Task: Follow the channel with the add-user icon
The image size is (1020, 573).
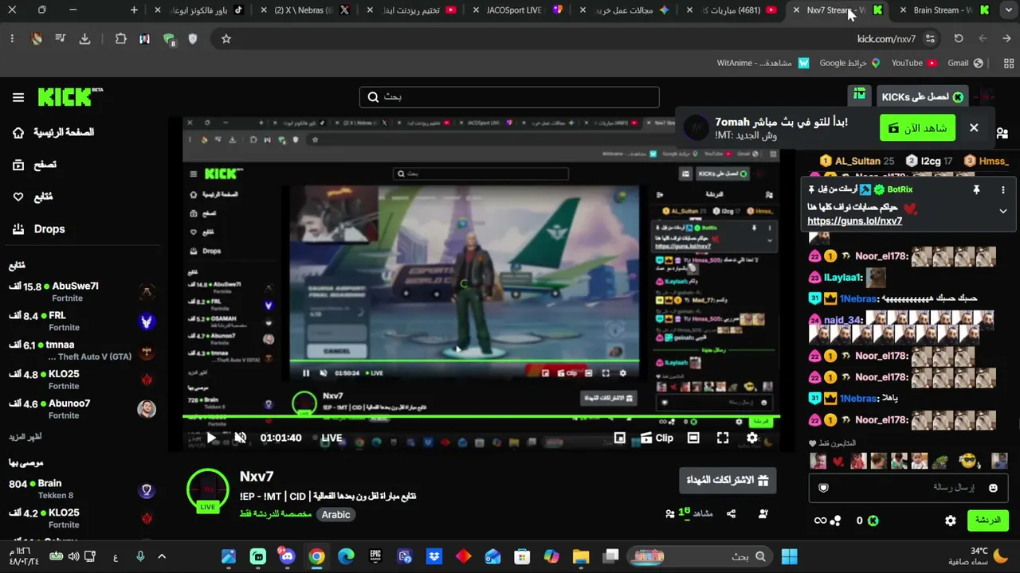Action: [763, 514]
